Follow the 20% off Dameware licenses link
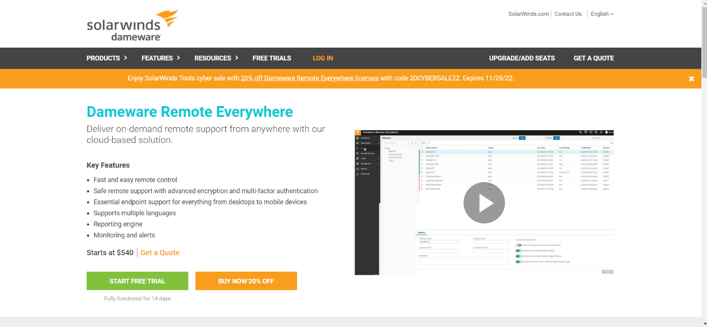 coord(309,78)
